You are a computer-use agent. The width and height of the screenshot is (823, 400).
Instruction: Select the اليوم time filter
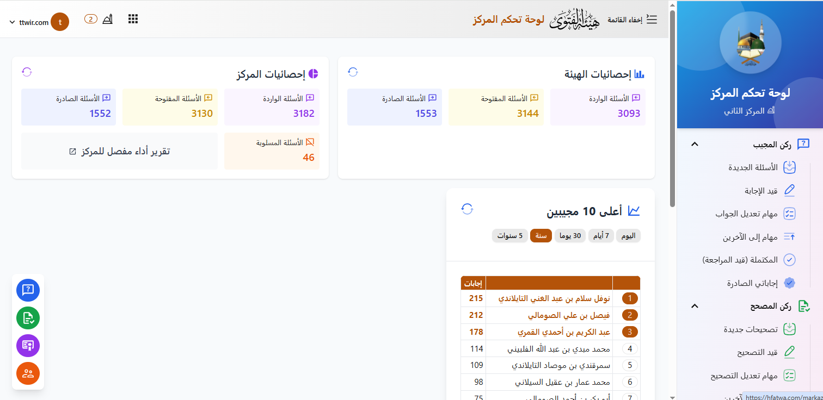[628, 235]
